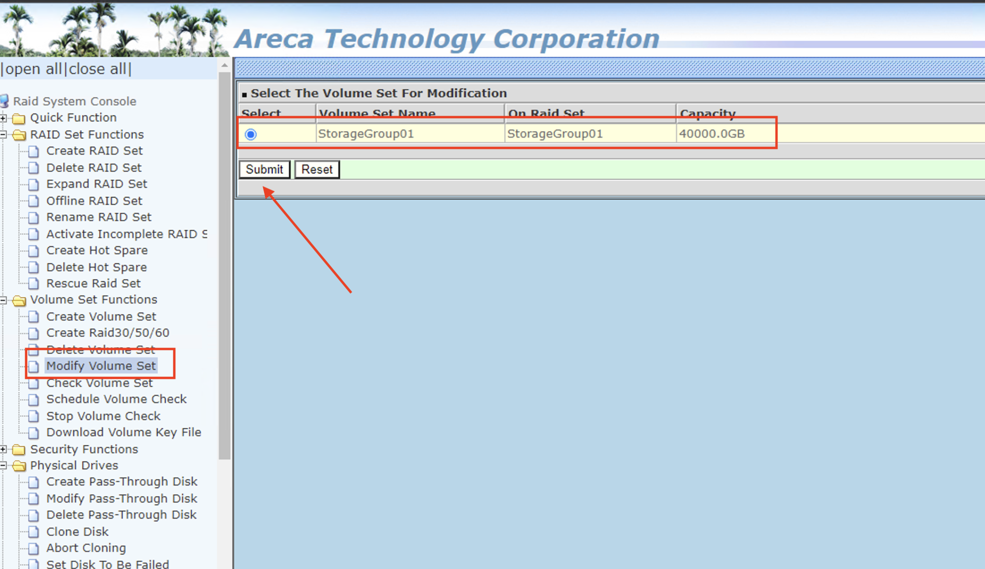Click the page icon beside Create Pass-Through Disk
The image size is (985, 569).
[34, 482]
